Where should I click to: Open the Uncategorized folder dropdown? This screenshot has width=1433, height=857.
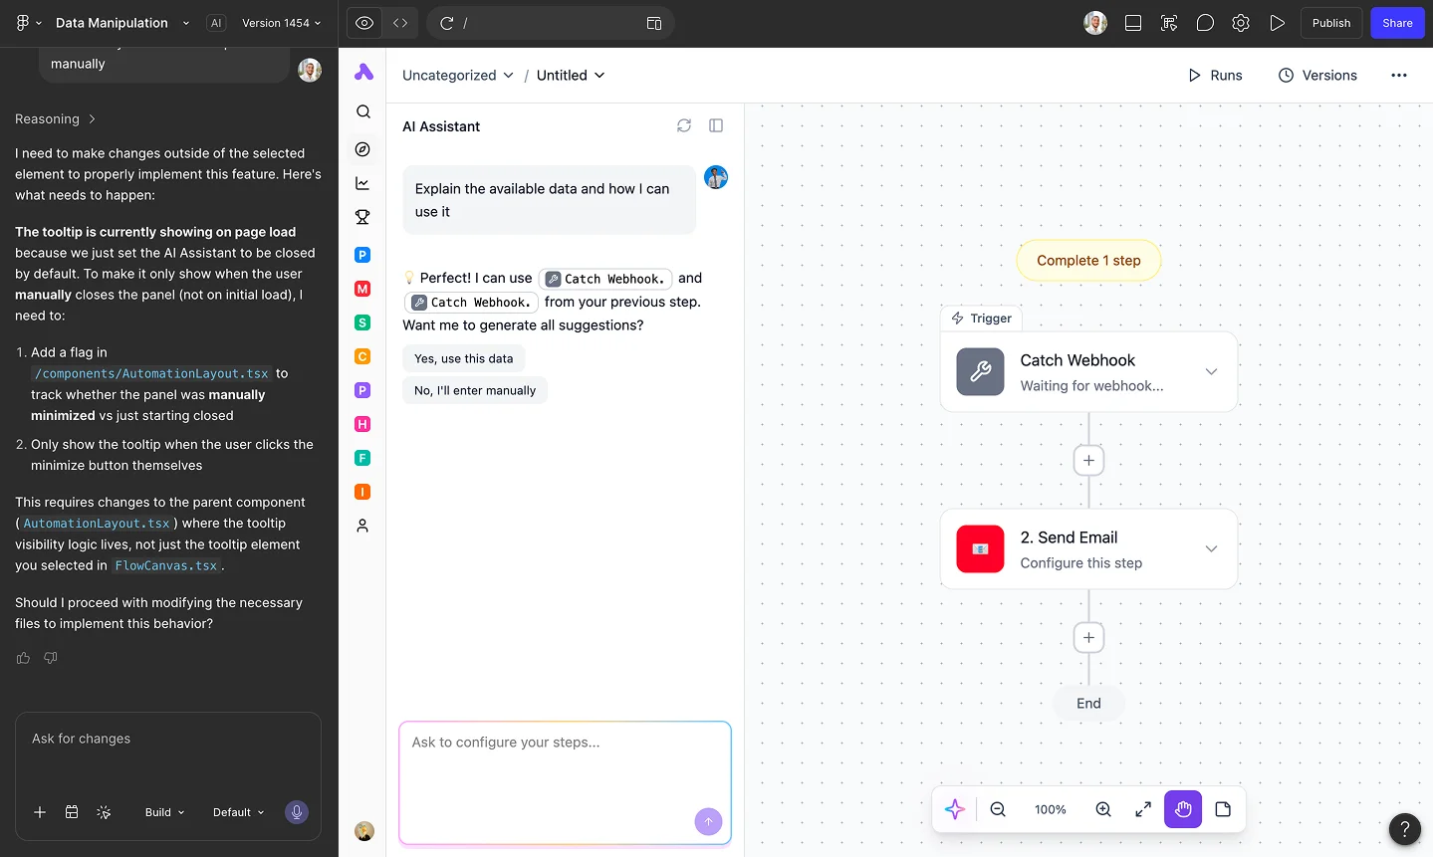[458, 75]
